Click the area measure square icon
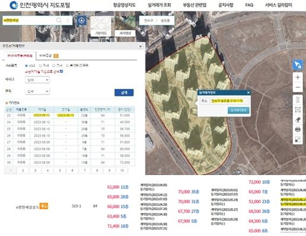Image resolution: width=306 pixels, height=236 pixels. (x=298, y=109)
